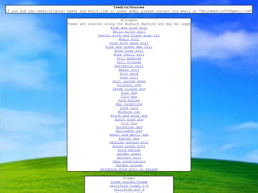Visit the Love cats link
This screenshot has height=193, width=258.
(129, 108)
